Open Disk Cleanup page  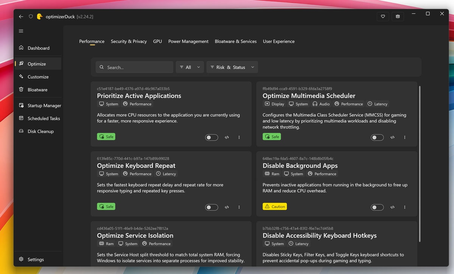click(38, 131)
